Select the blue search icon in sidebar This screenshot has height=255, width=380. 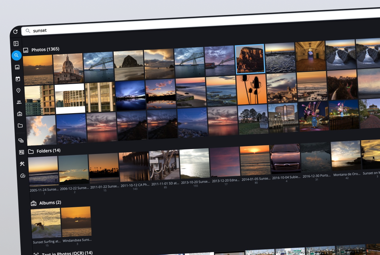[x=16, y=55]
